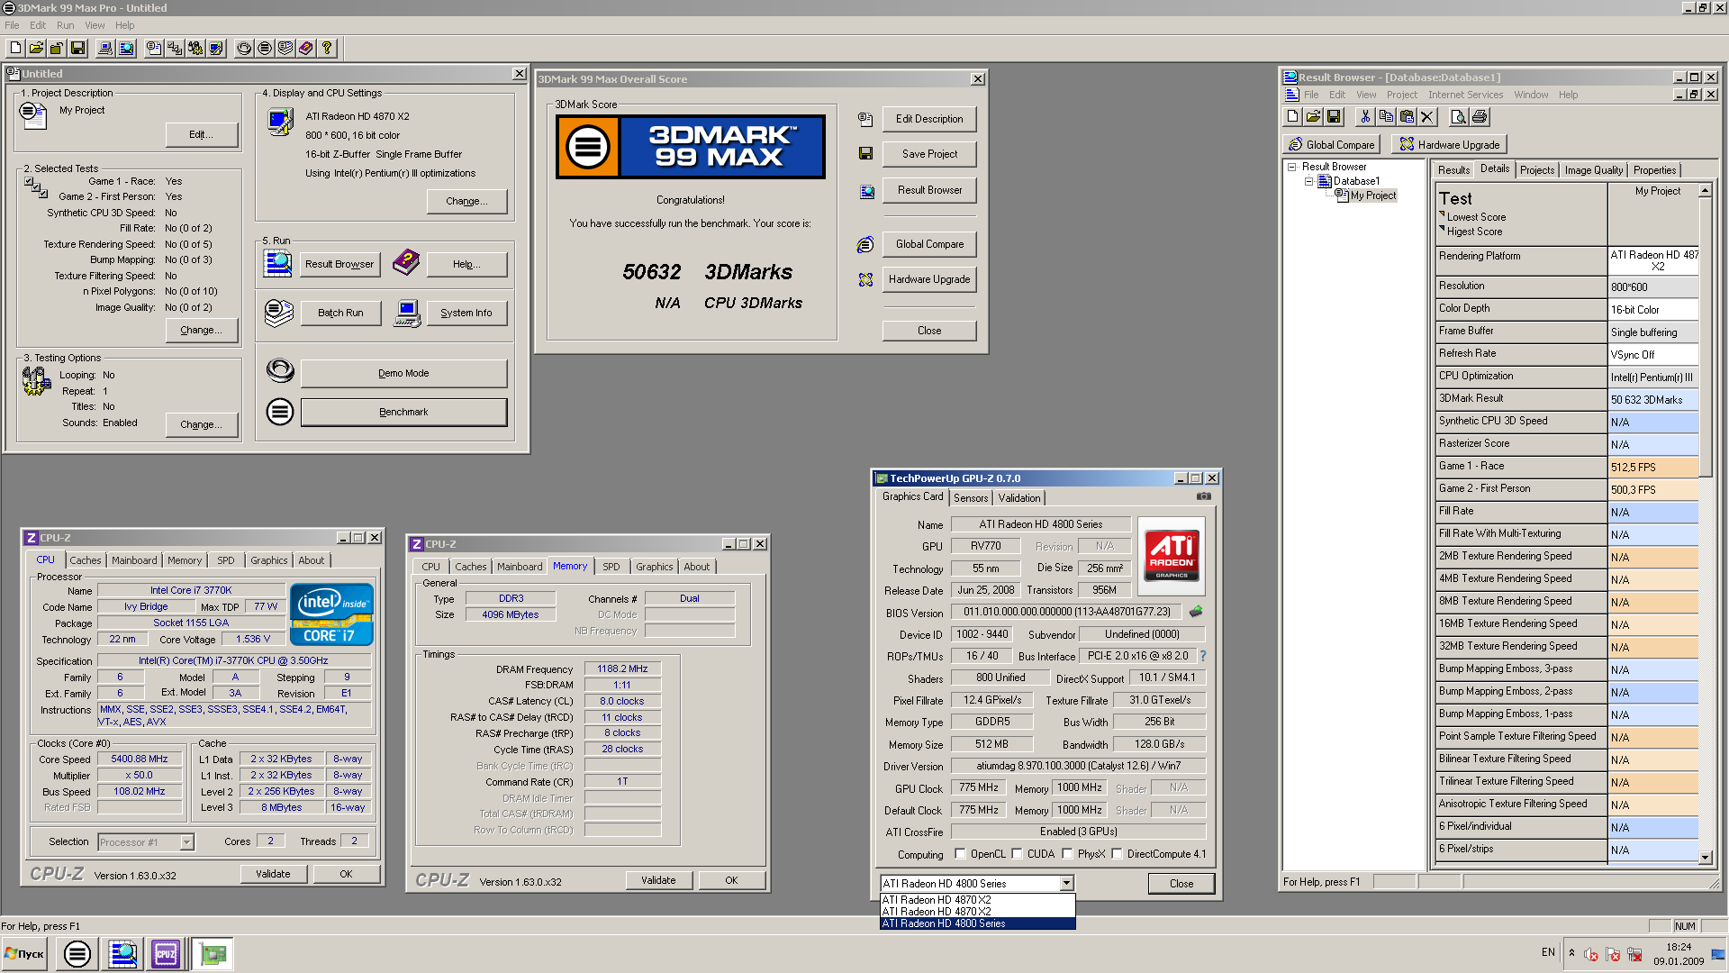Click the Benchmark striped-circle toolbar icon
This screenshot has width=1729, height=973.
click(x=265, y=48)
